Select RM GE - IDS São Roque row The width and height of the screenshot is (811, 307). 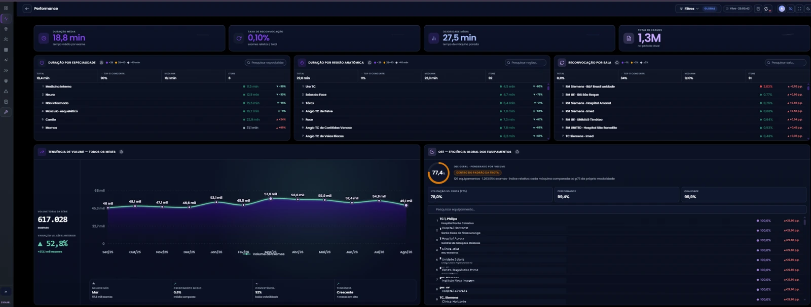[x=680, y=95]
